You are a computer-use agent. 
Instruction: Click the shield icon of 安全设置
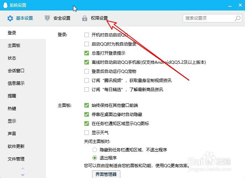pos(47,18)
